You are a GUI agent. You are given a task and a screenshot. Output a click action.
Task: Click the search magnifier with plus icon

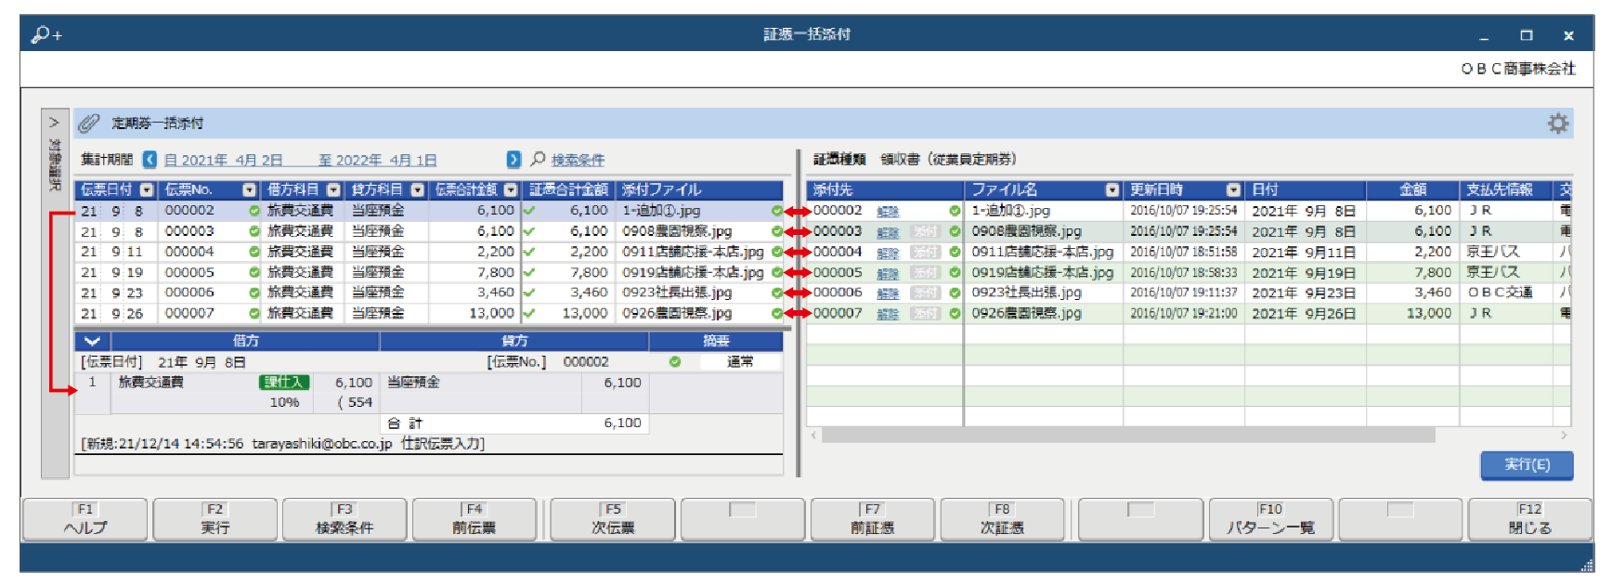pyautogui.click(x=45, y=34)
